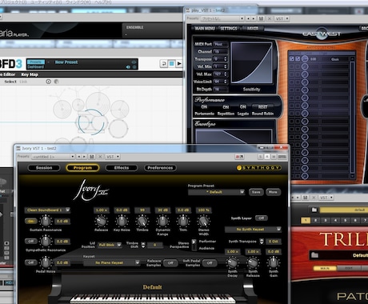Click the BFD3 speaker audition icon
Image resolution: width=368 pixels, height=304 pixels.
[128, 67]
